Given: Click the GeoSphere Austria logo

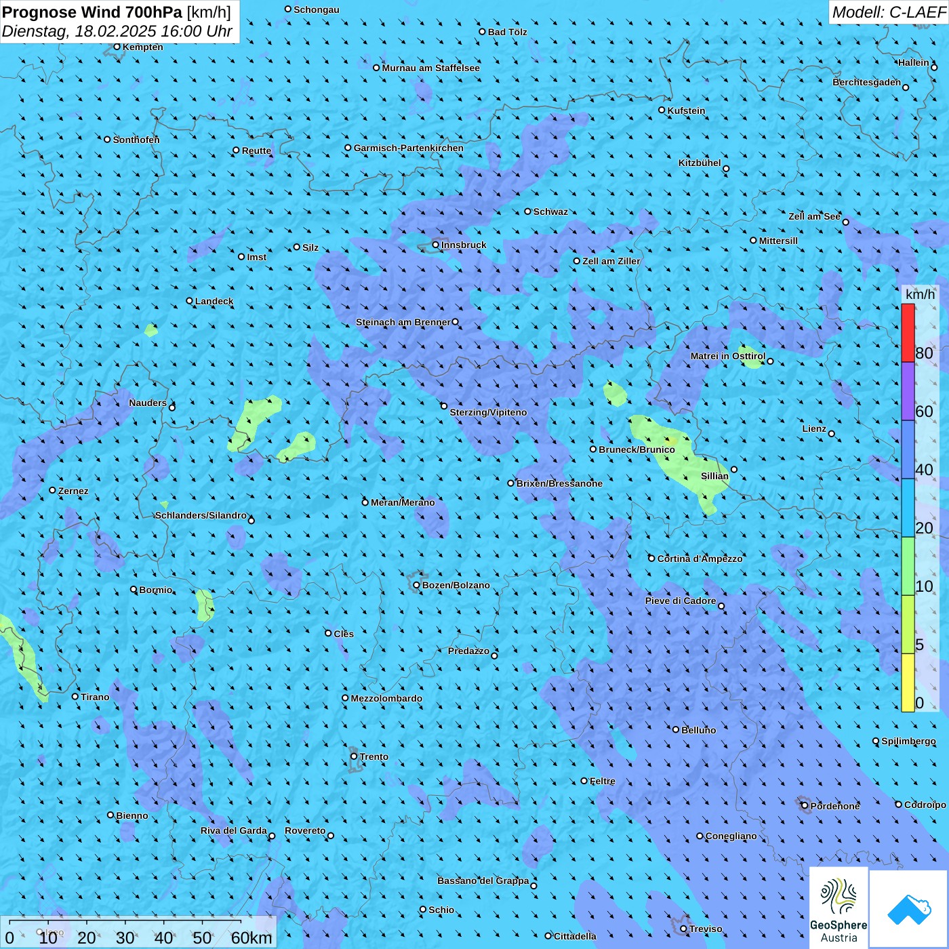Looking at the screenshot, I should (839, 909).
